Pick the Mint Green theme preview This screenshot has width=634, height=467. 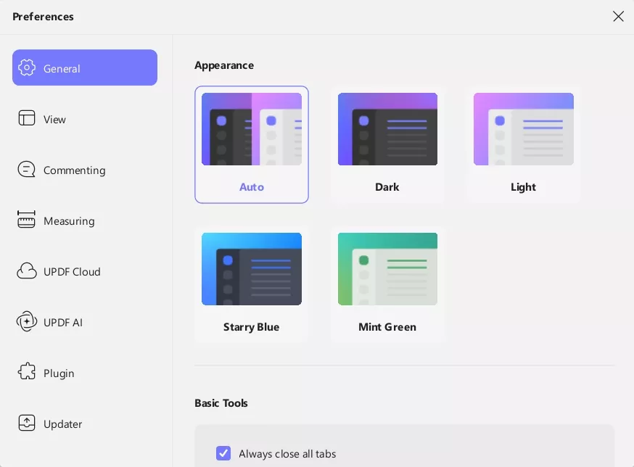[x=387, y=269]
